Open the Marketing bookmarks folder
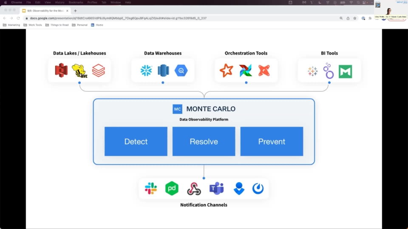Image resolution: width=408 pixels, height=229 pixels. tap(11, 25)
